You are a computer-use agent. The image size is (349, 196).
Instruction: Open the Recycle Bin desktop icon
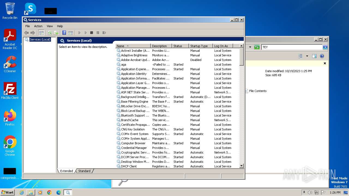pos(10,11)
